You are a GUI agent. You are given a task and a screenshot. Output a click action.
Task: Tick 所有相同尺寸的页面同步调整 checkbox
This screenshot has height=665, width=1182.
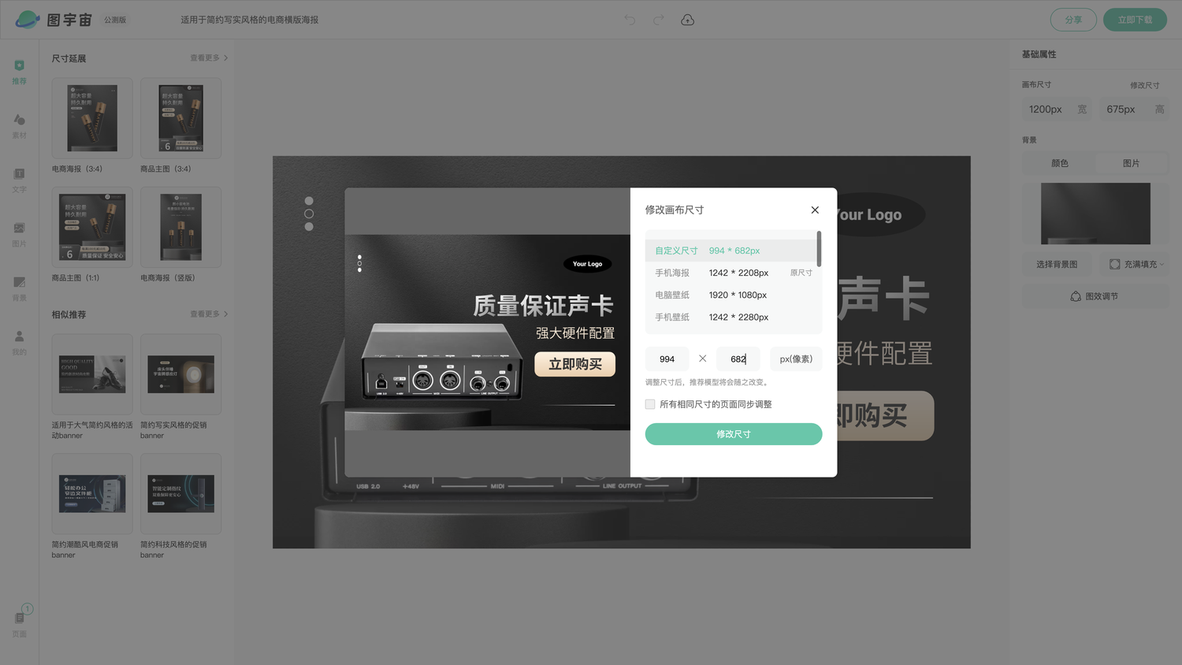click(650, 404)
